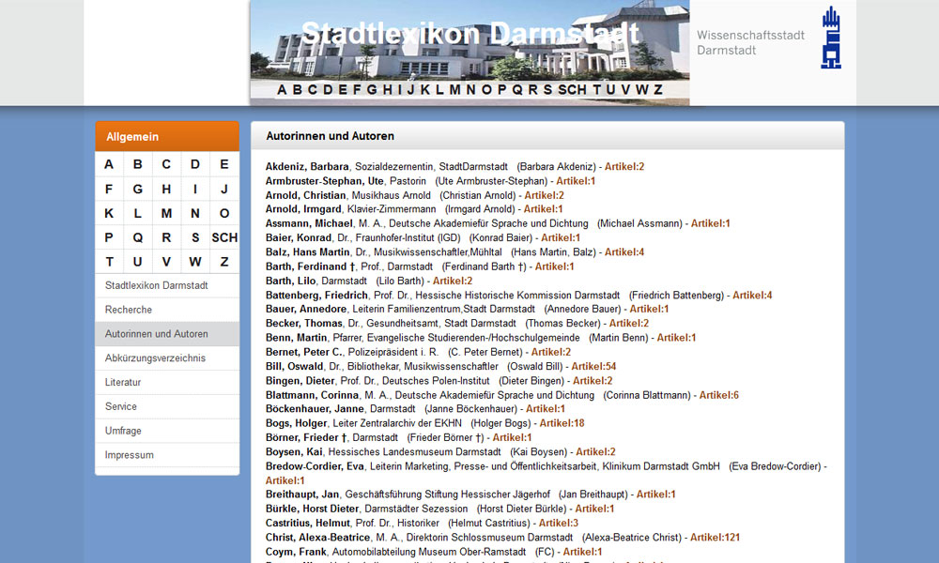This screenshot has width=939, height=563.
Task: Click Wissenschaftsstadt Darmstadt text logo
Action: (750, 42)
